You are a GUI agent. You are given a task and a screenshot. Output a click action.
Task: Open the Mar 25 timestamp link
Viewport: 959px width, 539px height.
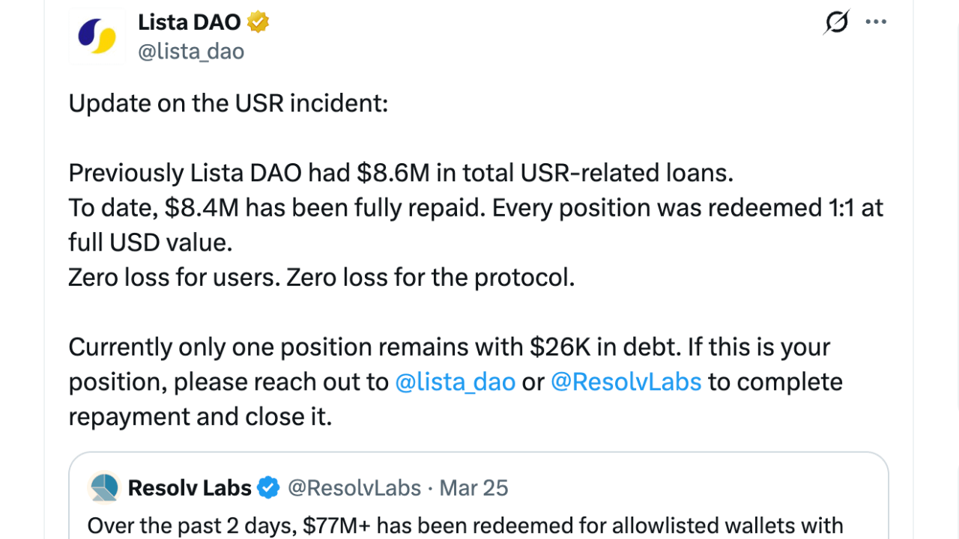coord(474,488)
